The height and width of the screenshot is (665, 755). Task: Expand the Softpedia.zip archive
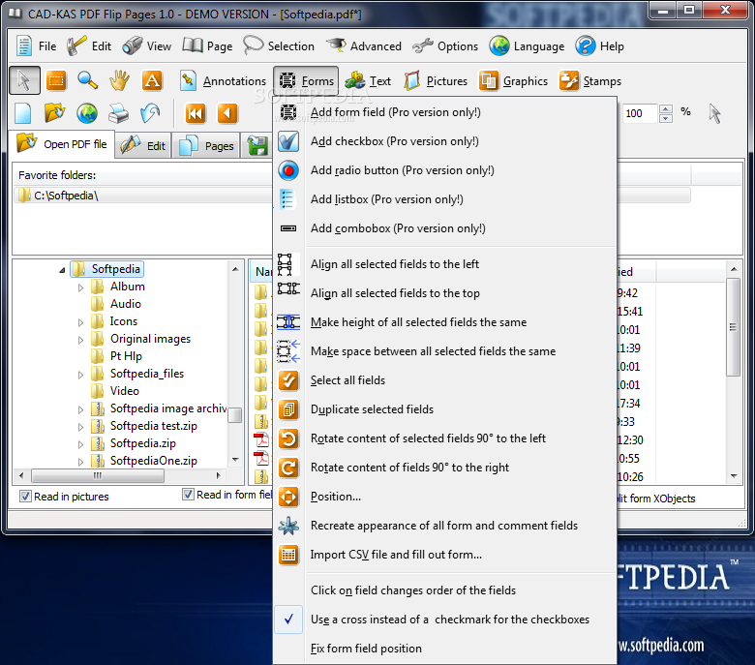click(80, 444)
